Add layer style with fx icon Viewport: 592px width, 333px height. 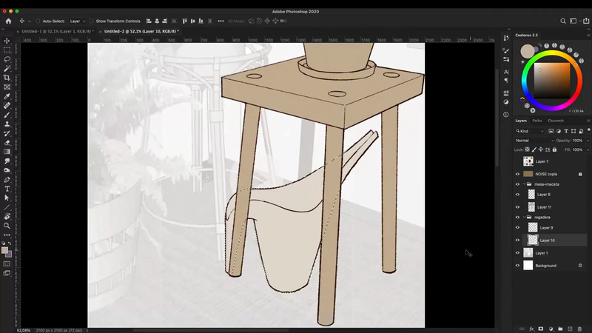click(x=531, y=329)
